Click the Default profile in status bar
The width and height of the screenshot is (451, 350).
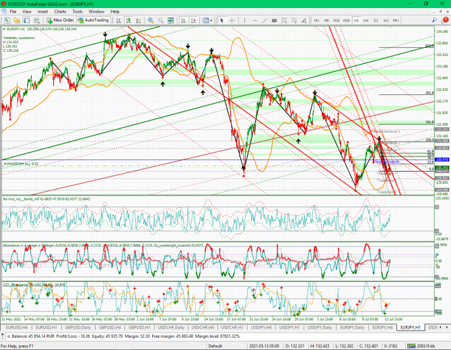click(x=215, y=346)
